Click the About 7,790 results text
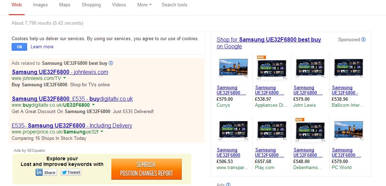 [x=48, y=23]
